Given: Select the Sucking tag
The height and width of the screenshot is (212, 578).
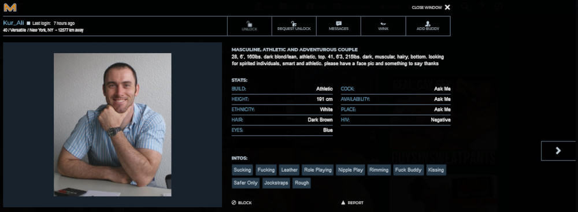Looking at the screenshot, I should [x=242, y=170].
